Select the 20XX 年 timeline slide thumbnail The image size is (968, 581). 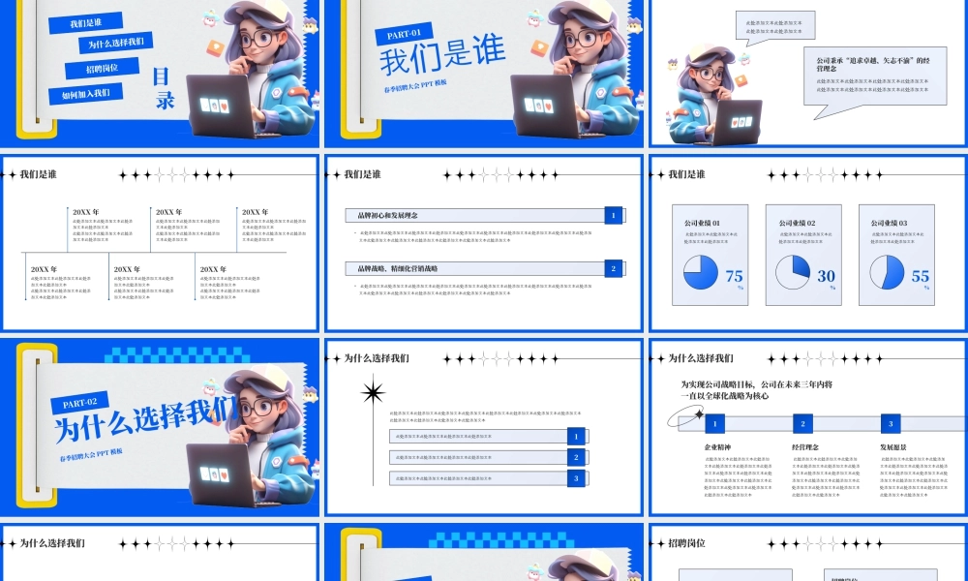[160, 243]
